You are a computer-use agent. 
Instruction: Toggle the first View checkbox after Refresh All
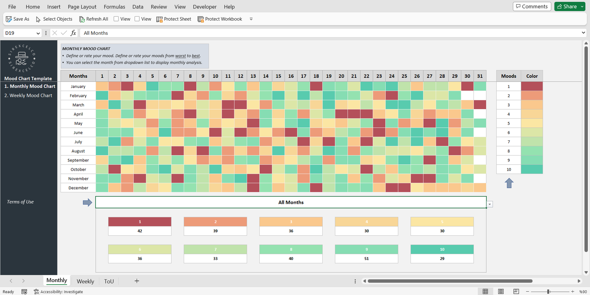point(116,19)
